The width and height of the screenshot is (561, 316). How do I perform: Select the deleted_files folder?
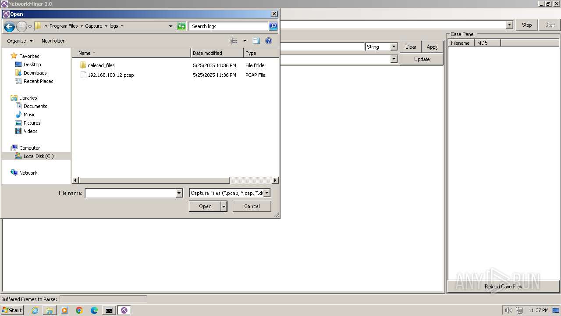pyautogui.click(x=101, y=65)
